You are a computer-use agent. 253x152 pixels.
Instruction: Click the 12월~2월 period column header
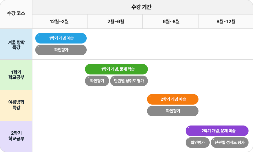point(60,21)
